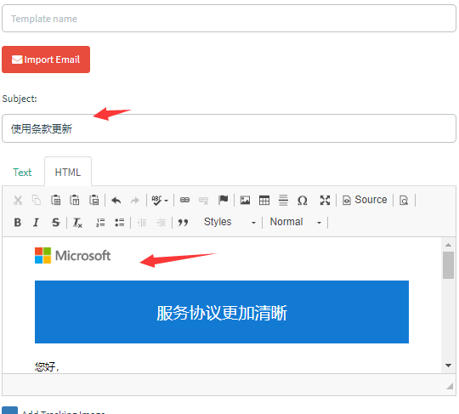Click the Increase indent icon
The height and width of the screenshot is (414, 459).
161,223
